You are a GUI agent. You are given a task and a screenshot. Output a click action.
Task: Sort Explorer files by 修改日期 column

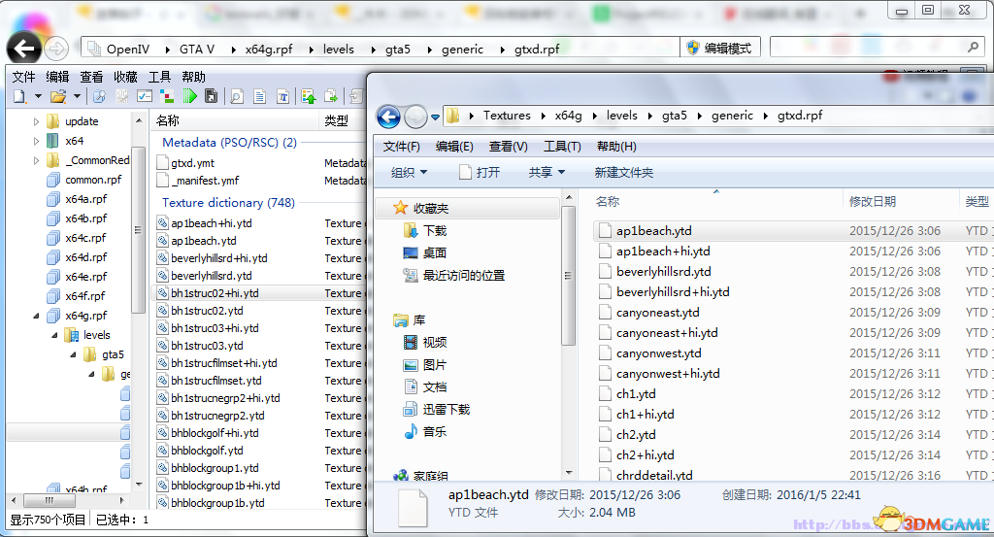click(873, 202)
